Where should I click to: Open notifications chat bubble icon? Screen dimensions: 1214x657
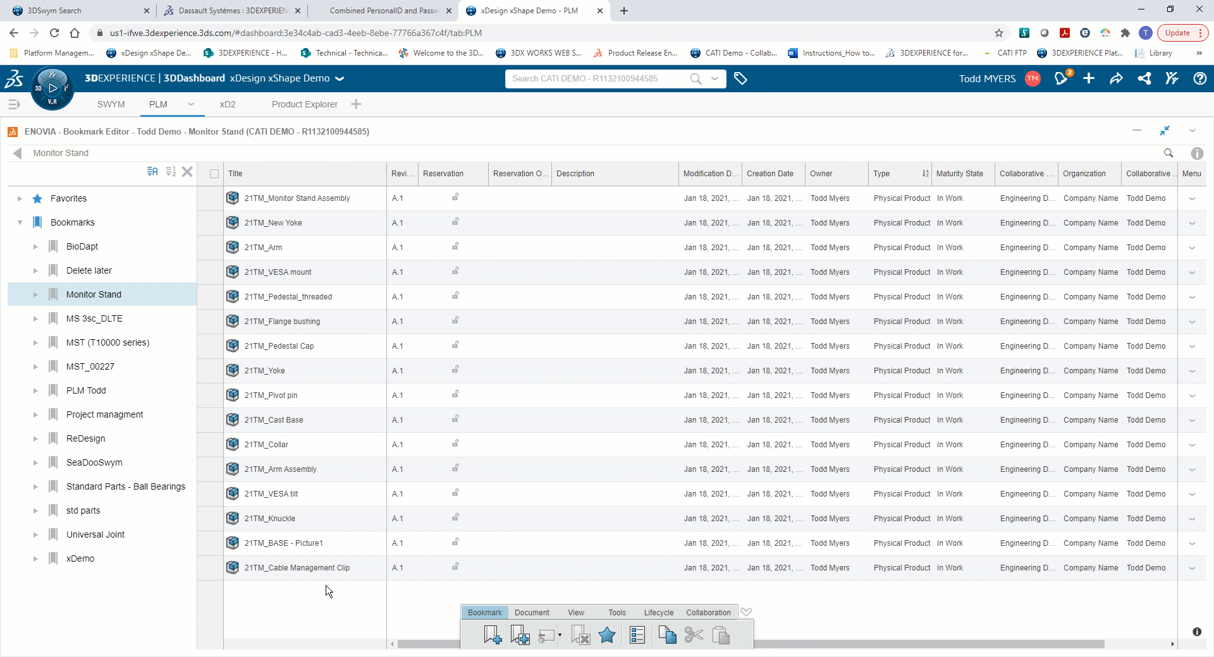(x=1062, y=78)
